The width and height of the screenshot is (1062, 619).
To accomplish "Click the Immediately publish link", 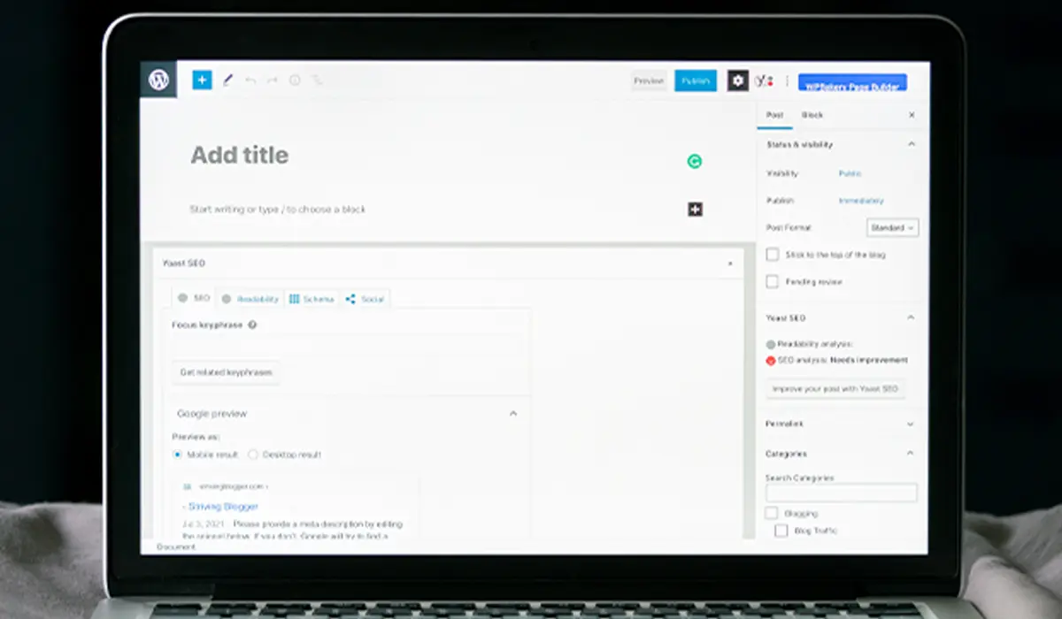I will (x=861, y=201).
